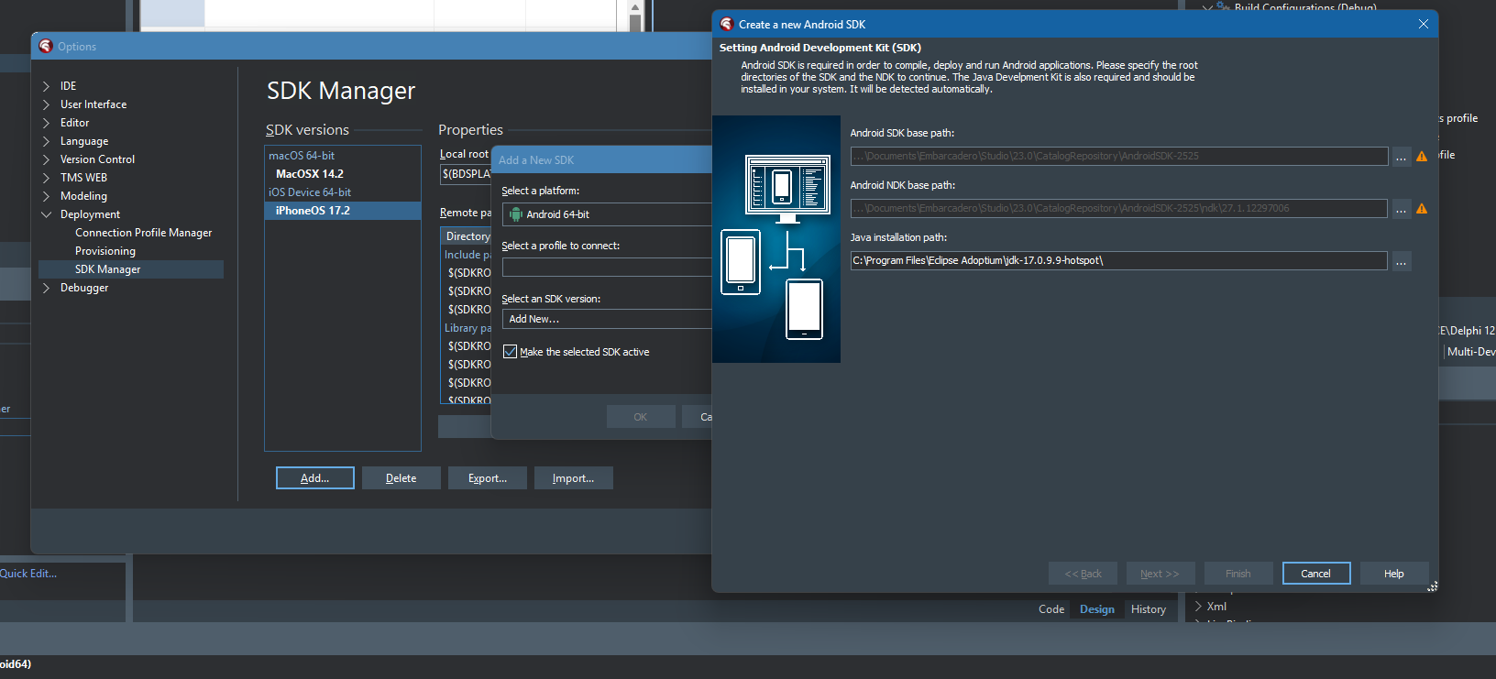Expand the Xml node in the background panel
Image resolution: width=1496 pixels, height=679 pixels.
pos(1198,606)
